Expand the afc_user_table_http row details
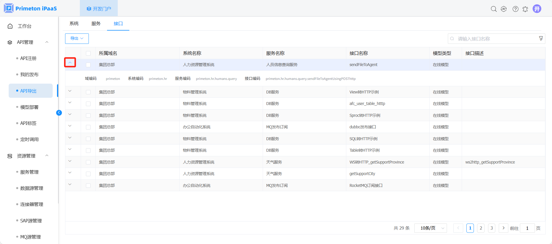This screenshot has height=244, width=552. click(70, 103)
